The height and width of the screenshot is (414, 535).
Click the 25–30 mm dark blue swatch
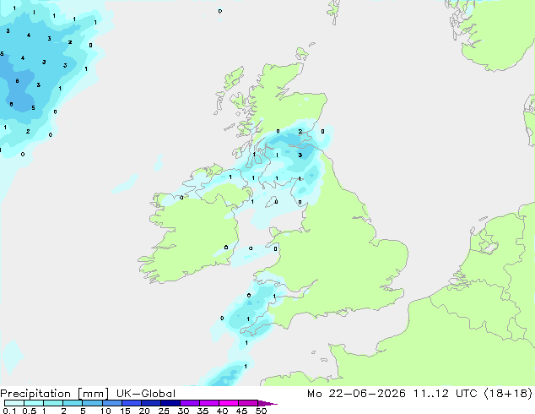coord(170,403)
